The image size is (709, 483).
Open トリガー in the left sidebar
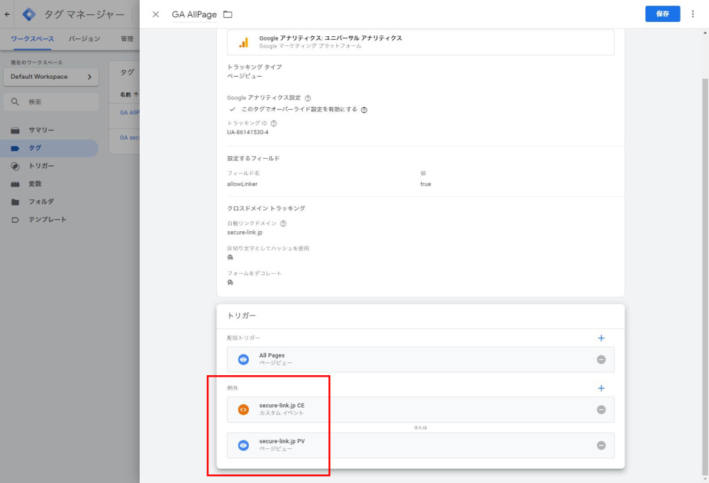coord(41,166)
